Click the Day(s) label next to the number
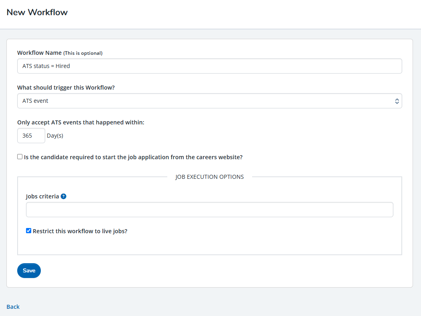This screenshot has width=421, height=316. (x=55, y=135)
